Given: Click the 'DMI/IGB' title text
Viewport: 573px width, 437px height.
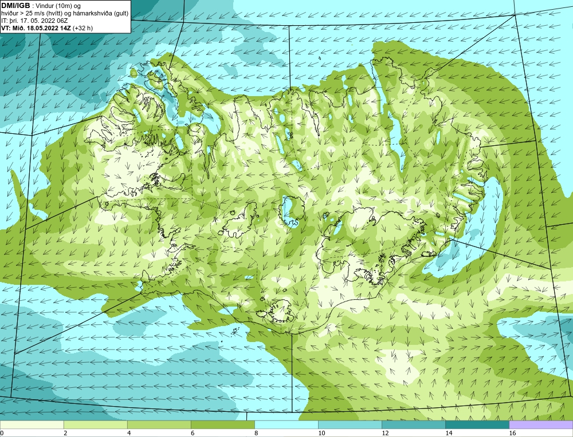Looking at the screenshot, I should point(15,6).
